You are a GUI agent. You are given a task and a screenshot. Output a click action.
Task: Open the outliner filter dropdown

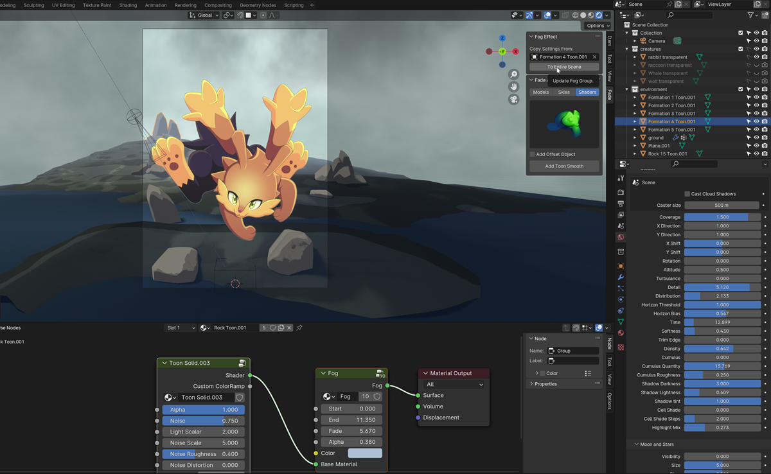coord(753,15)
